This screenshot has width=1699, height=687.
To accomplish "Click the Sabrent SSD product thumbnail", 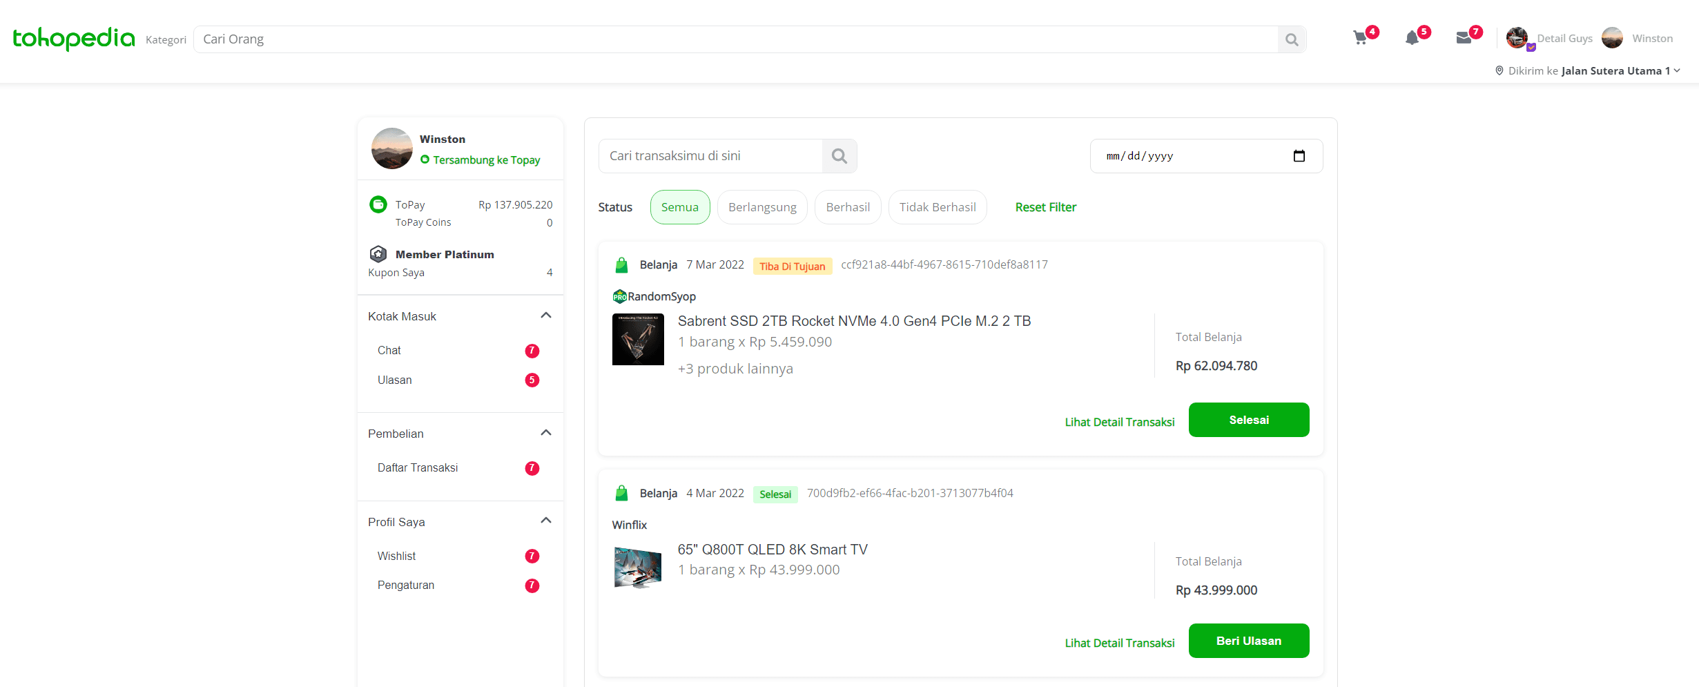I will pos(637,339).
